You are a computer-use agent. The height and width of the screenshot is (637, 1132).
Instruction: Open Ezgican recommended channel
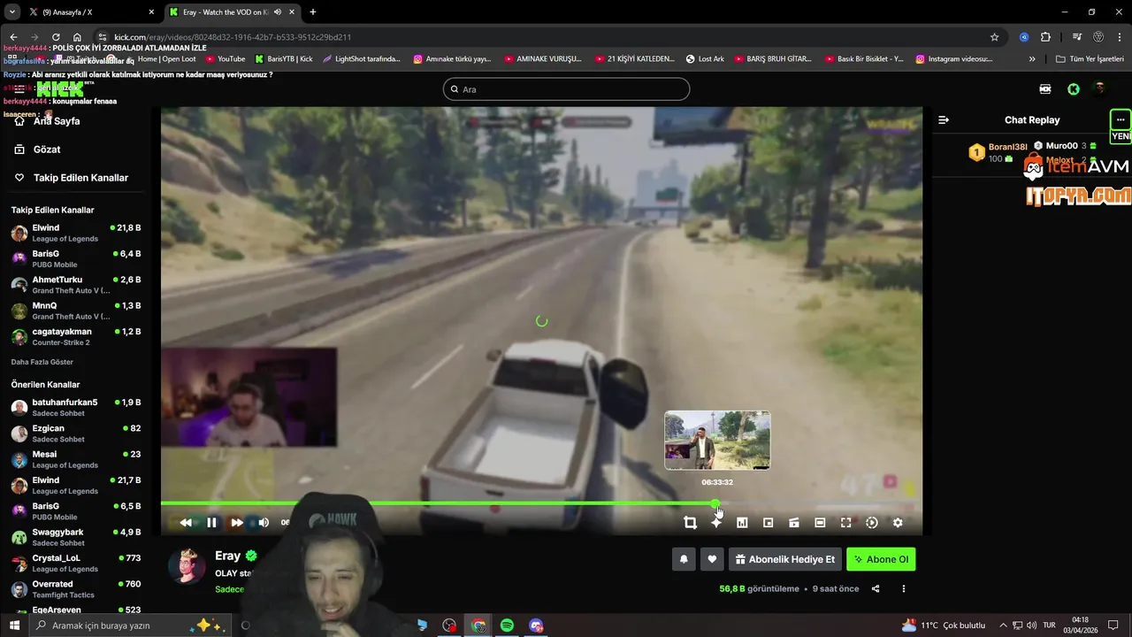(x=75, y=434)
